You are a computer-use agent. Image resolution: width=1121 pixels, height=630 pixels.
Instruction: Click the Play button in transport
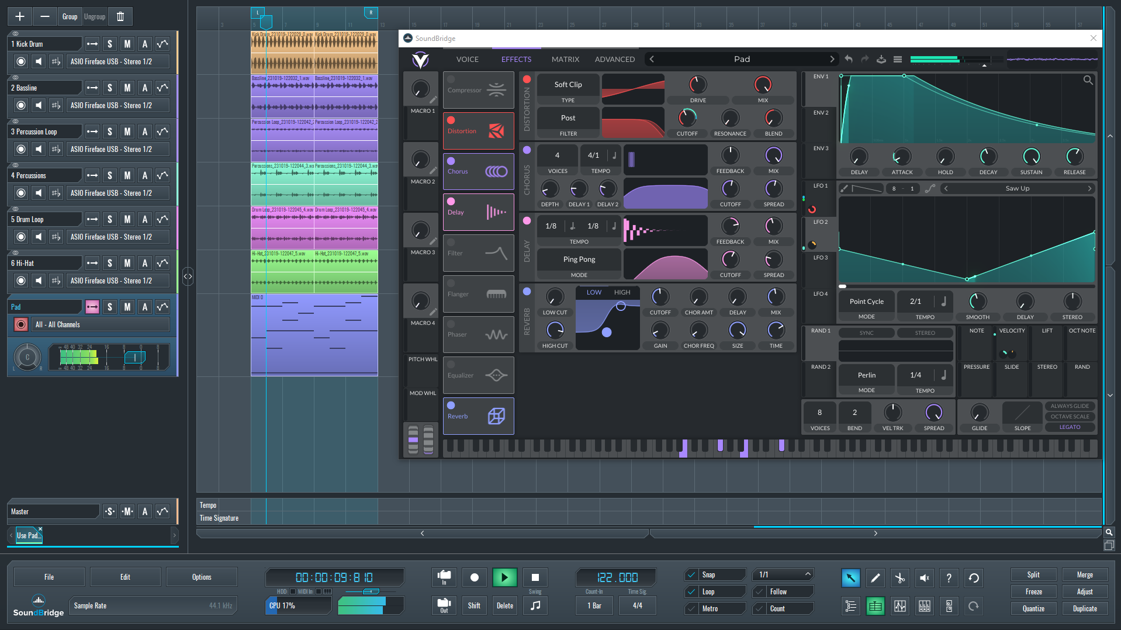(504, 577)
